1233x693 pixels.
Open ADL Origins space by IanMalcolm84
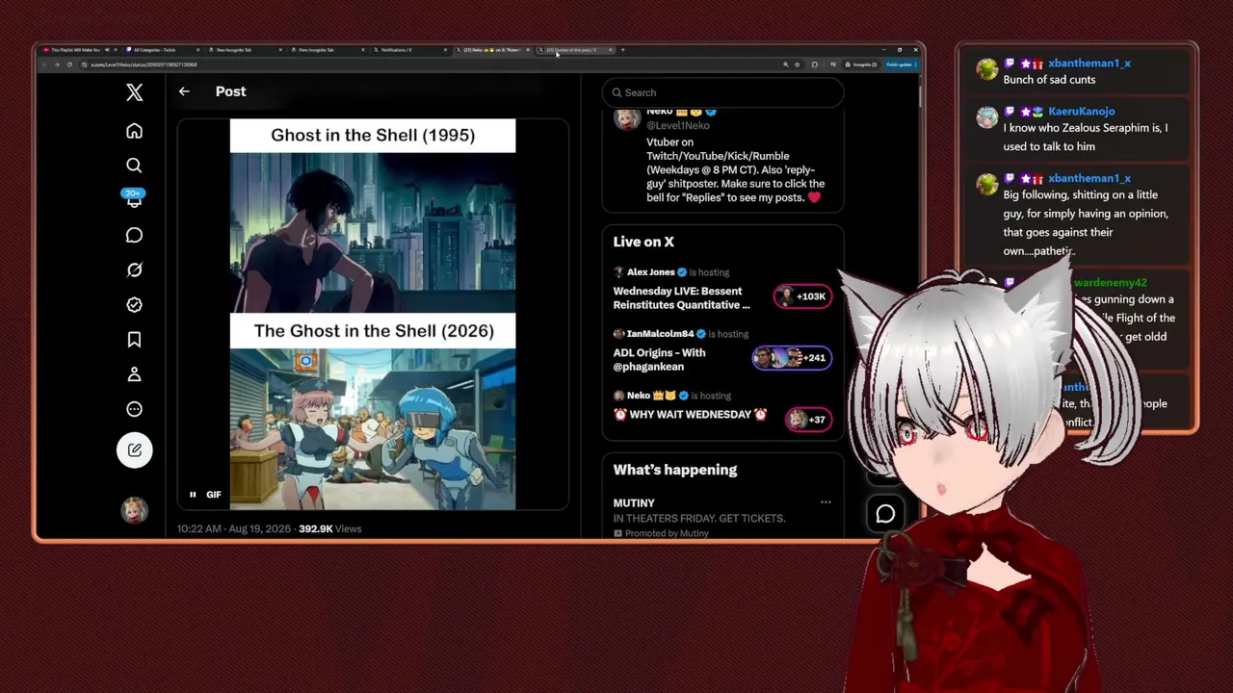click(x=660, y=359)
